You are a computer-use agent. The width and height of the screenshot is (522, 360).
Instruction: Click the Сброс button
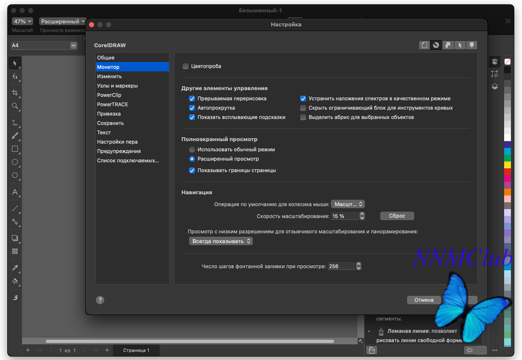pos(397,216)
